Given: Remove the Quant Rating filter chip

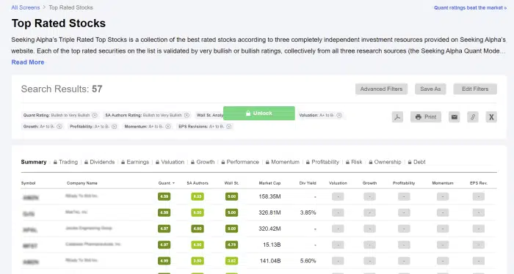Looking at the screenshot, I should click(95, 115).
